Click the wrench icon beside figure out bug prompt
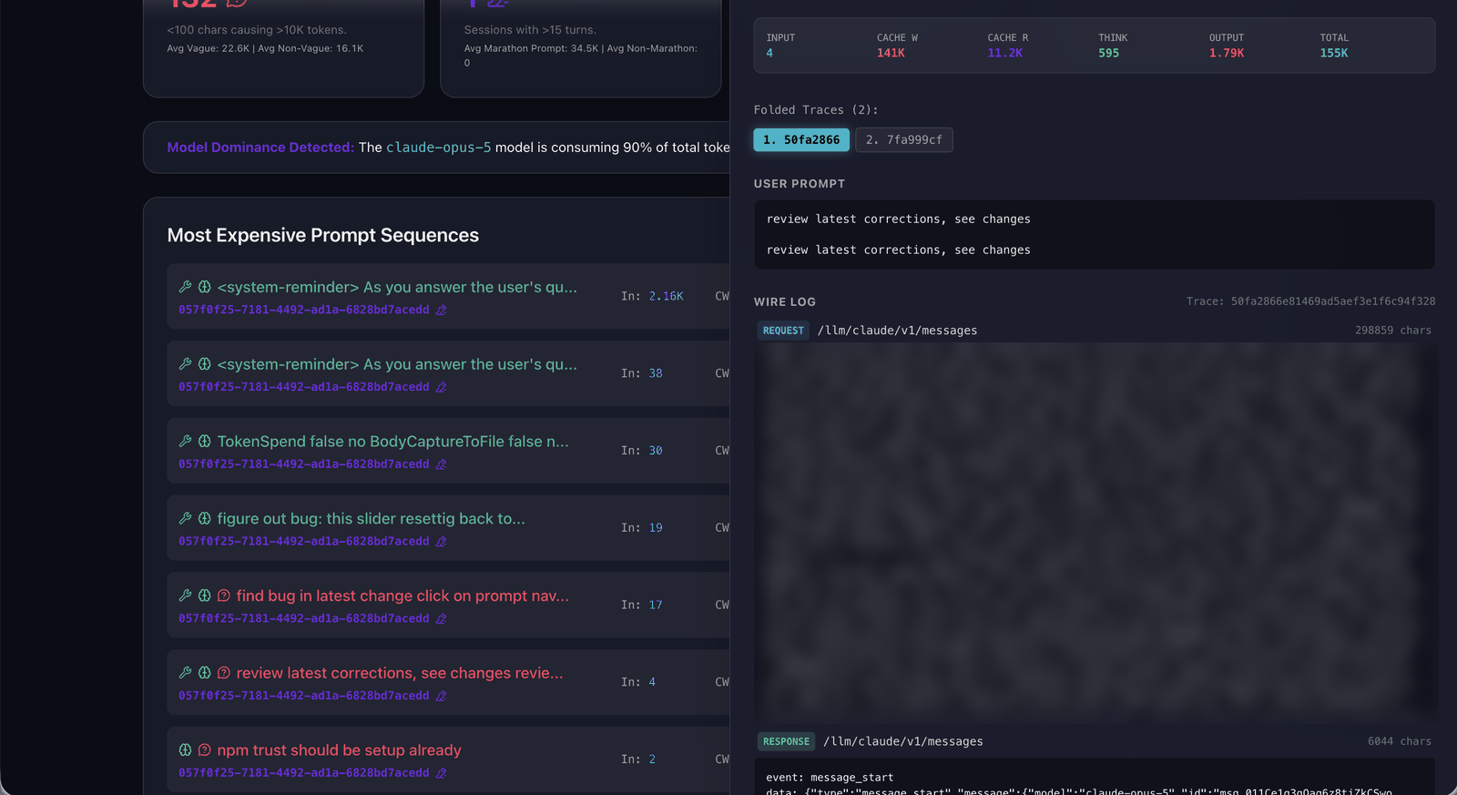The width and height of the screenshot is (1457, 795). (x=185, y=518)
